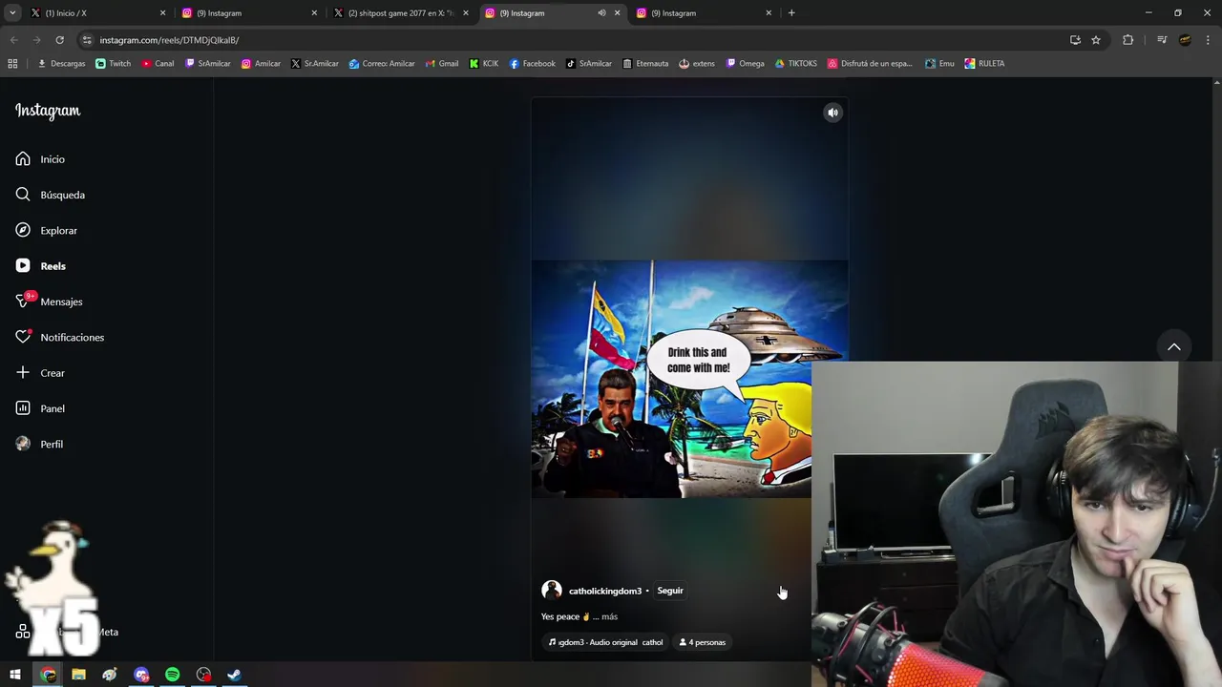
Task: Open Correo: Amilcar bookmark
Action: [381, 64]
